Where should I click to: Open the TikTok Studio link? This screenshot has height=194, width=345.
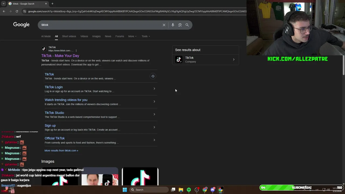[54, 113]
